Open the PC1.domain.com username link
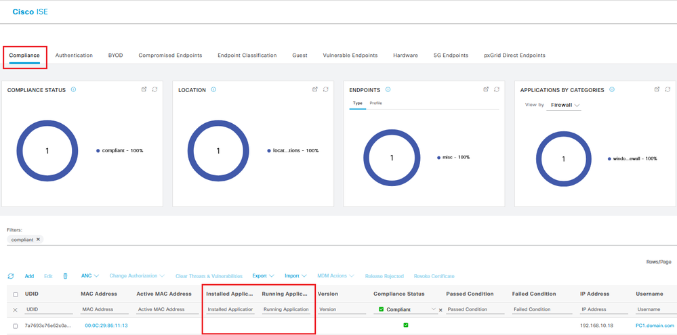The image size is (677, 335). pos(655,326)
